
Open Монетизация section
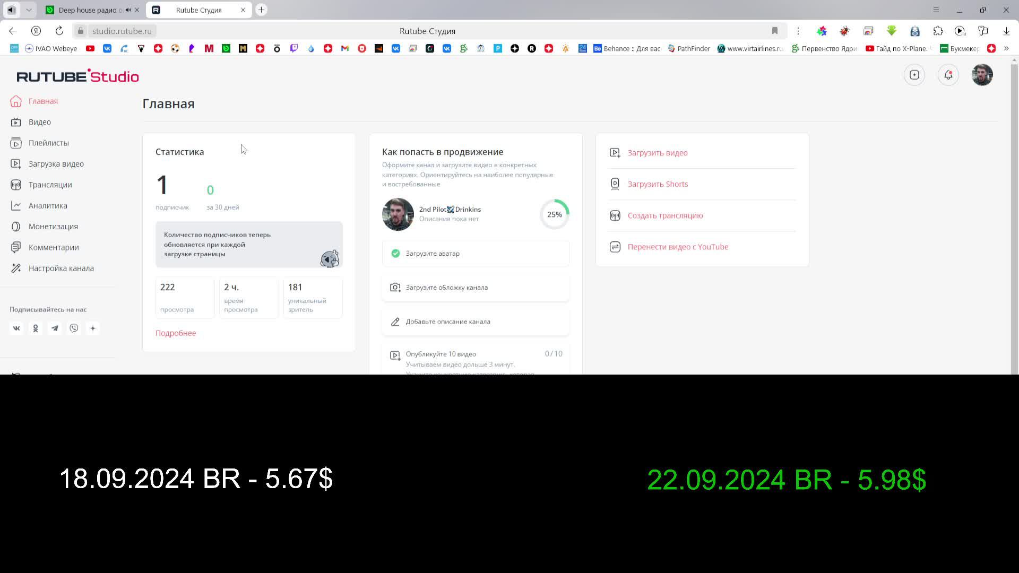pos(44,226)
